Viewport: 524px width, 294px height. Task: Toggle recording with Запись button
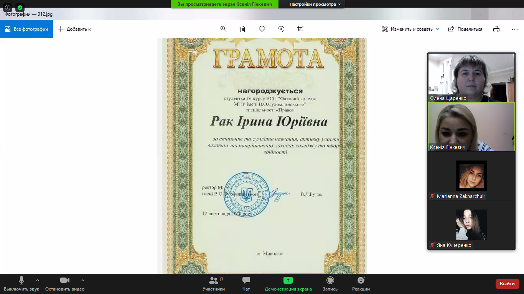pyautogui.click(x=330, y=284)
